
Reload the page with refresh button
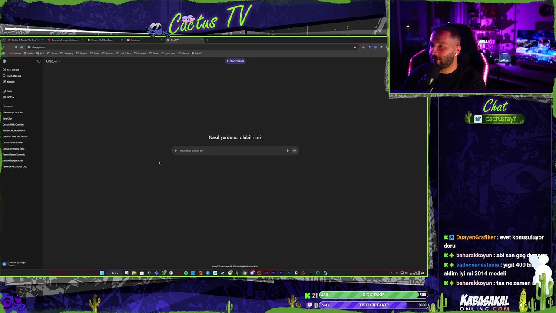pos(16,47)
